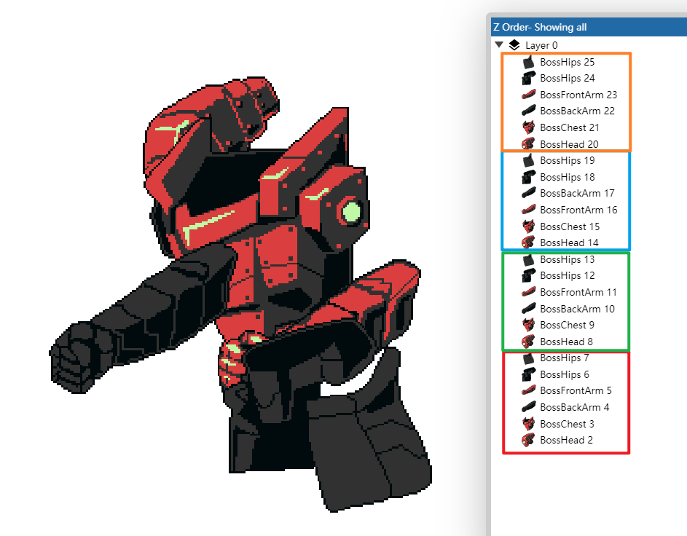Click the BossHips 6 thumbnail icon
Image resolution: width=687 pixels, height=536 pixels.
click(527, 374)
